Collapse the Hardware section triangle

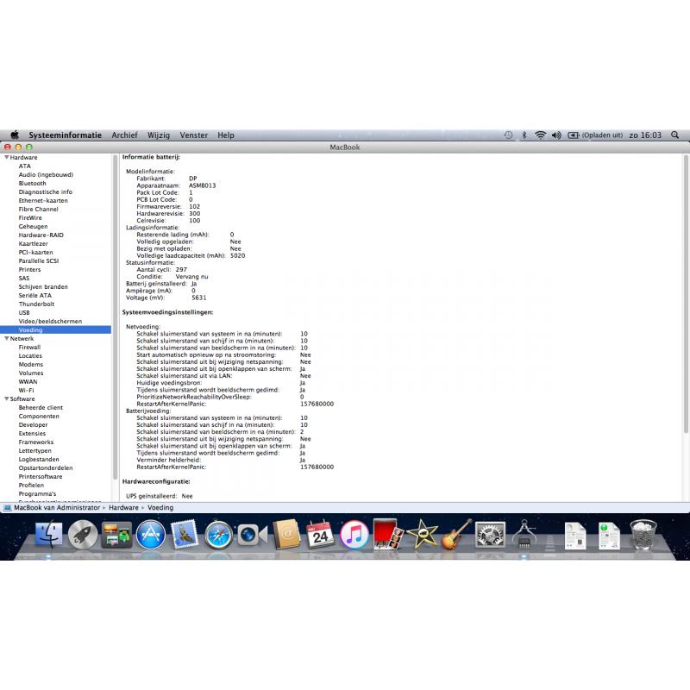[x=7, y=157]
